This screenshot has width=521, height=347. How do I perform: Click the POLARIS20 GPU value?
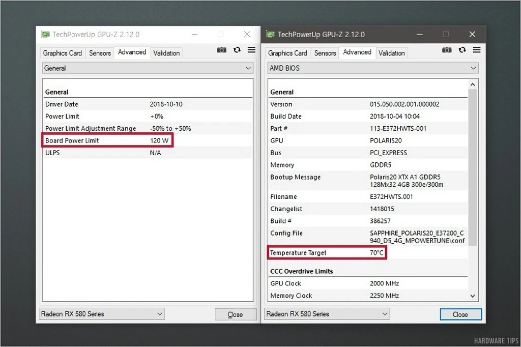tap(386, 140)
